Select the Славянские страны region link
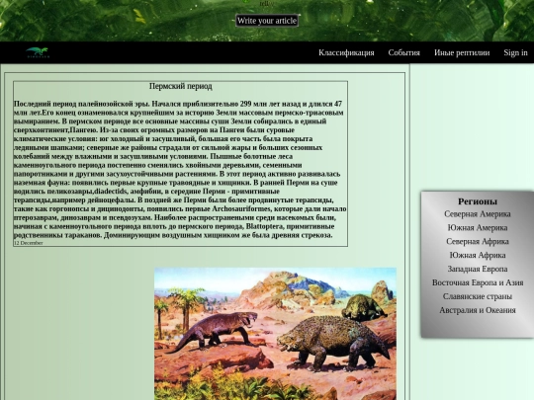 click(x=477, y=296)
